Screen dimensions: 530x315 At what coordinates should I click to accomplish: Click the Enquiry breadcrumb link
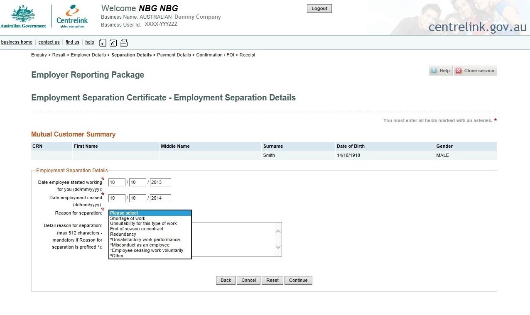point(39,55)
